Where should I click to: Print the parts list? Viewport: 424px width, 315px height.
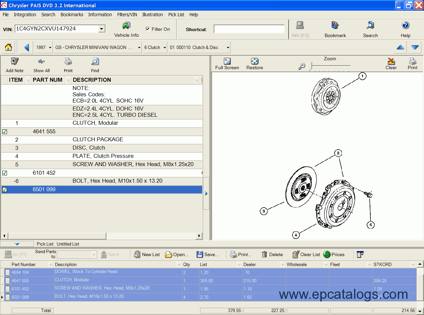[68, 65]
